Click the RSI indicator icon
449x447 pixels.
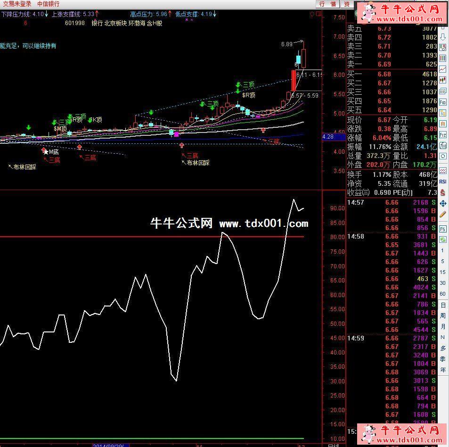[443, 182]
